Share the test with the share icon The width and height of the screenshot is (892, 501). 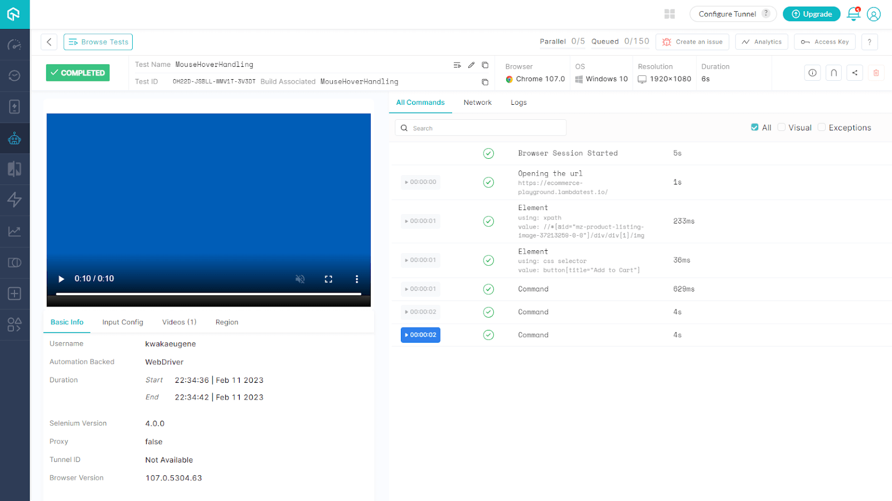tap(855, 73)
